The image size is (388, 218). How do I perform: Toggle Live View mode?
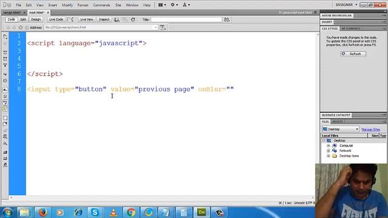click(87, 19)
